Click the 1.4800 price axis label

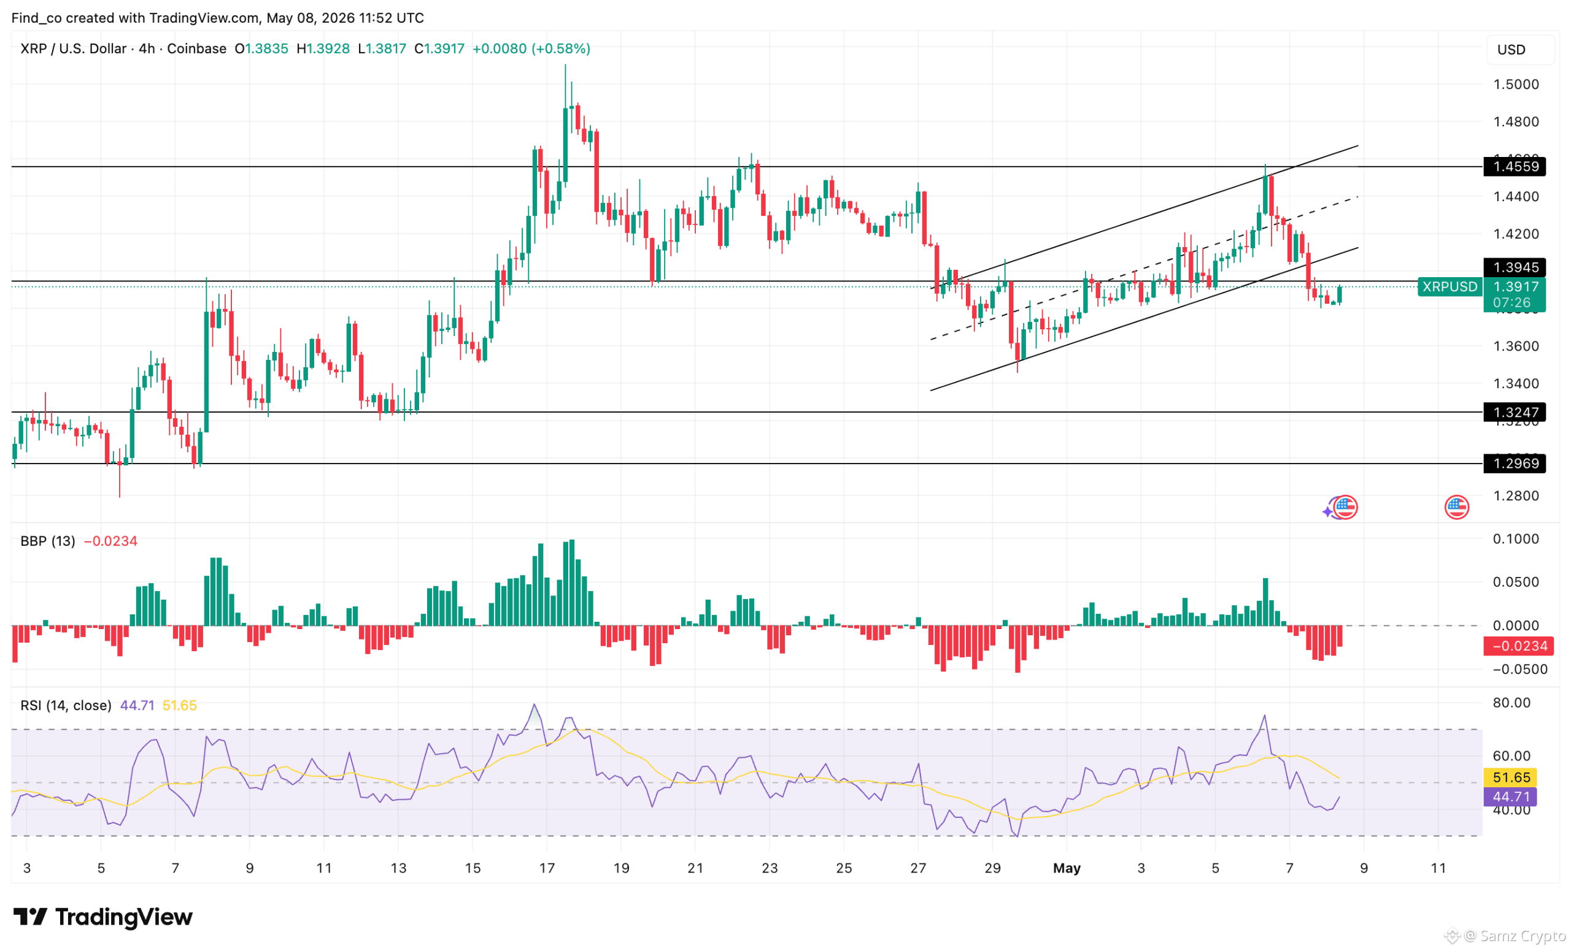1516,121
